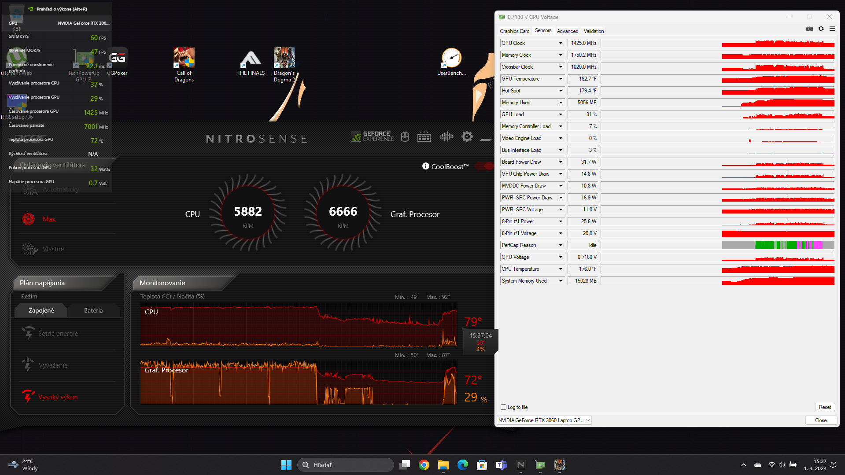The height and width of the screenshot is (475, 845).
Task: Open Google Chrome from taskbar
Action: point(424,465)
